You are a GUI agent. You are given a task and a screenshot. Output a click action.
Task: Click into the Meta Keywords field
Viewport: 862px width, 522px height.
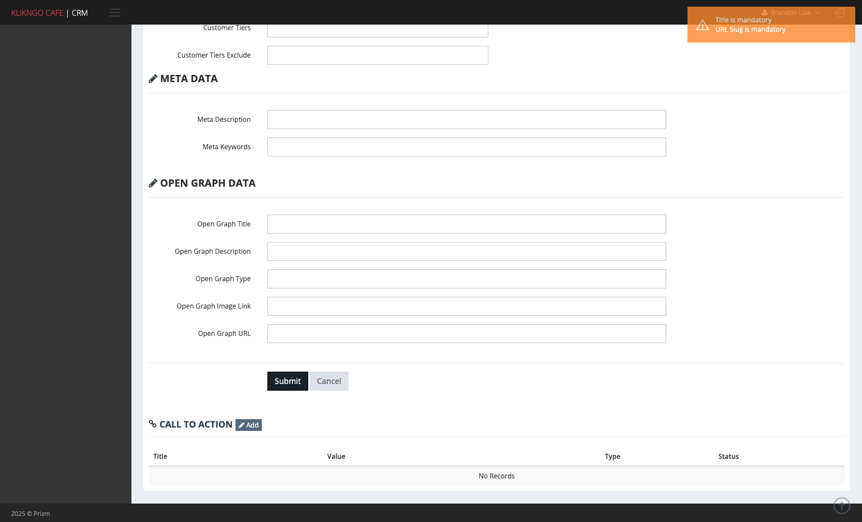click(x=467, y=147)
